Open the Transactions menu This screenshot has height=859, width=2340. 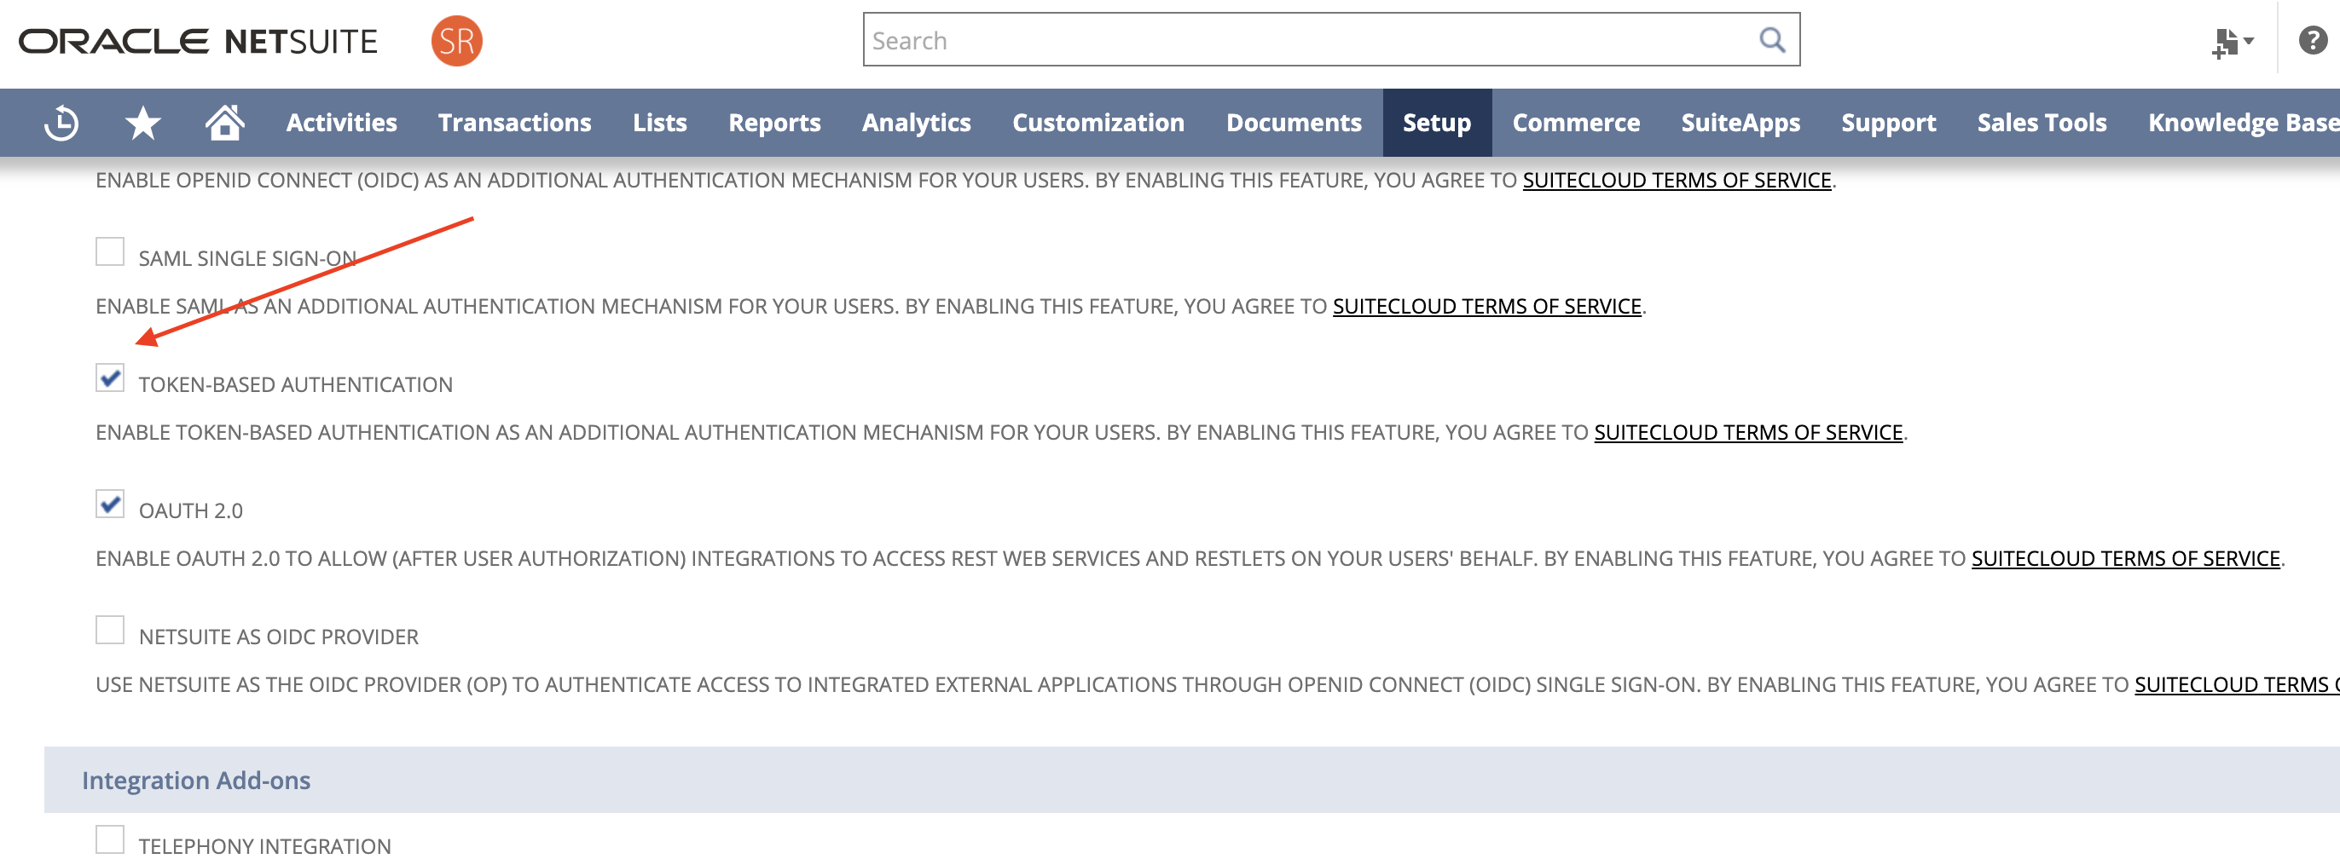pos(515,123)
